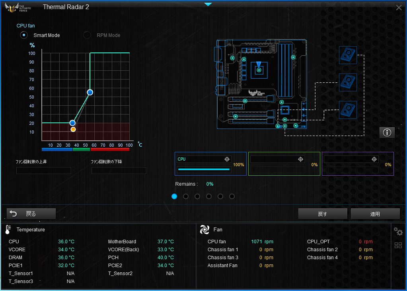Image resolution: width=407 pixels, height=291 pixels.
Task: Click the CPU 100% weight slider bar
Action: [x=204, y=169]
